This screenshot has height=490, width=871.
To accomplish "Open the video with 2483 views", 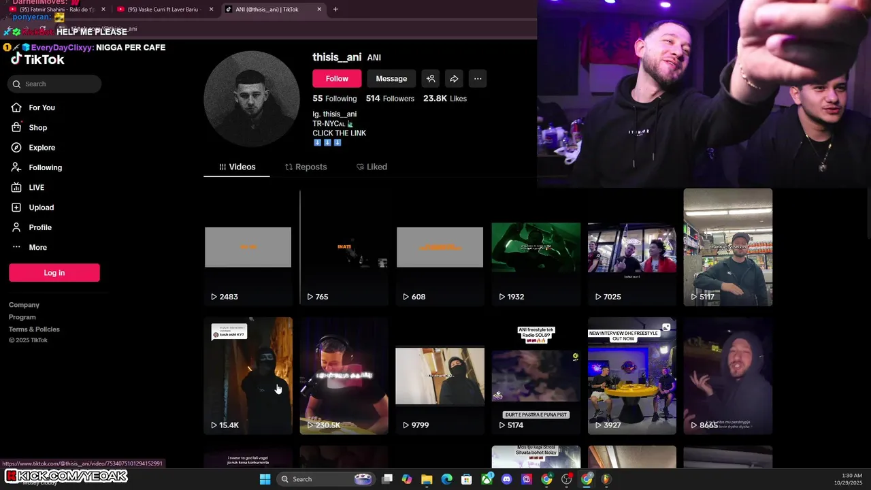I will coord(248,247).
